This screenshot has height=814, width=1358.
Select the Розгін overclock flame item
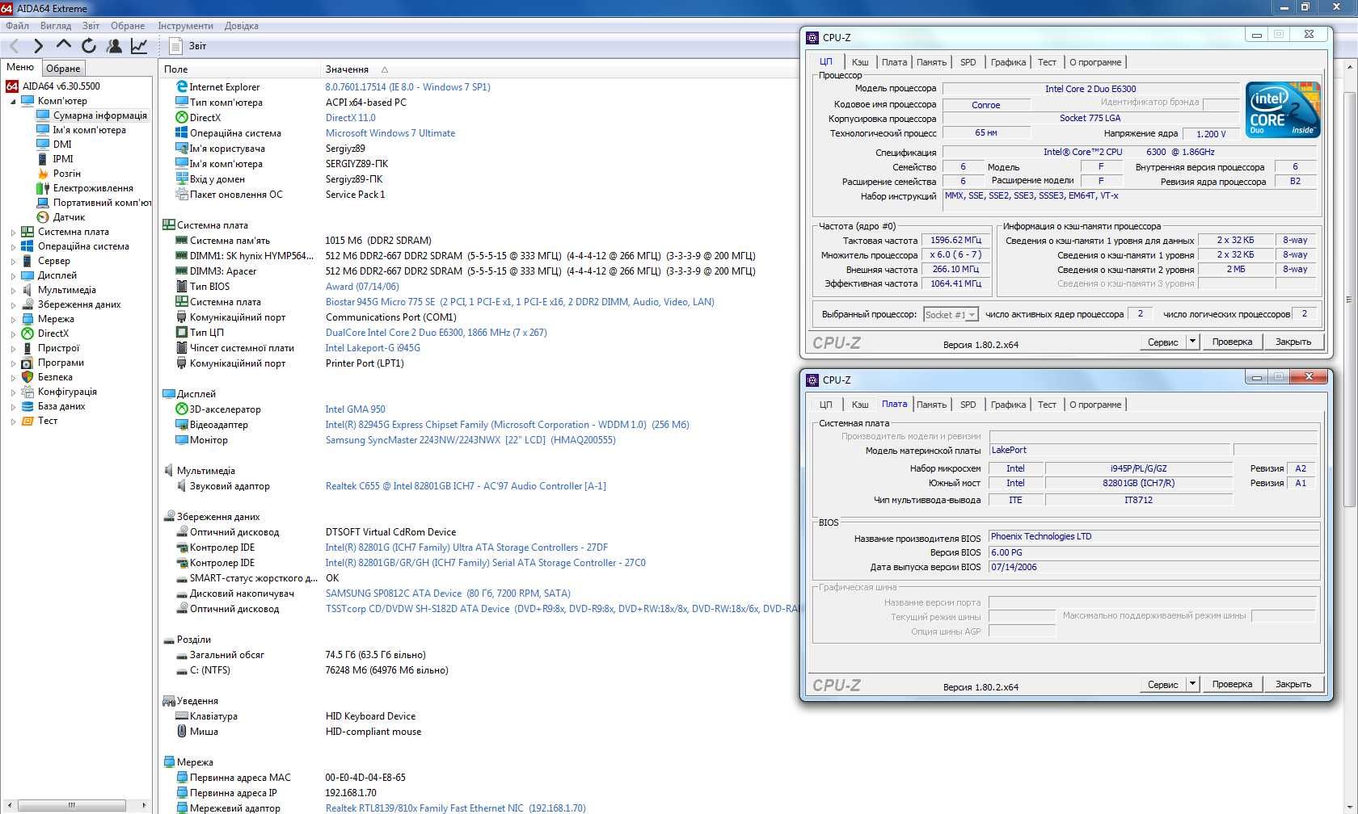(x=66, y=174)
